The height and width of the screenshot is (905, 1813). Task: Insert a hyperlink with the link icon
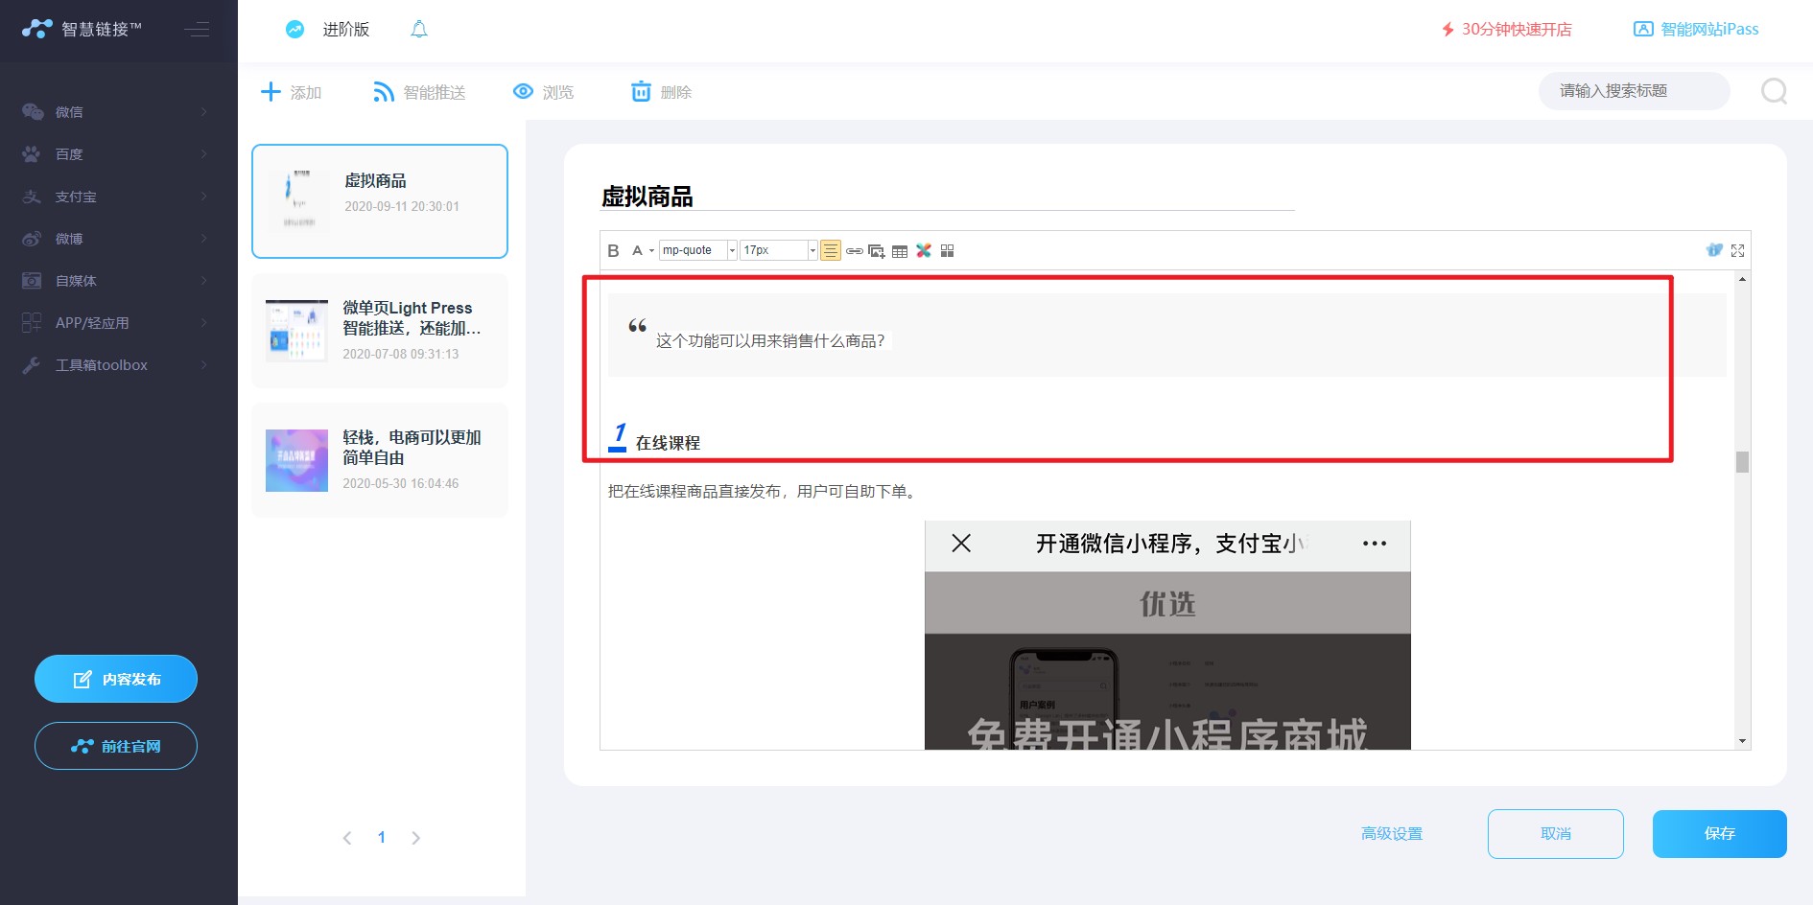(854, 251)
